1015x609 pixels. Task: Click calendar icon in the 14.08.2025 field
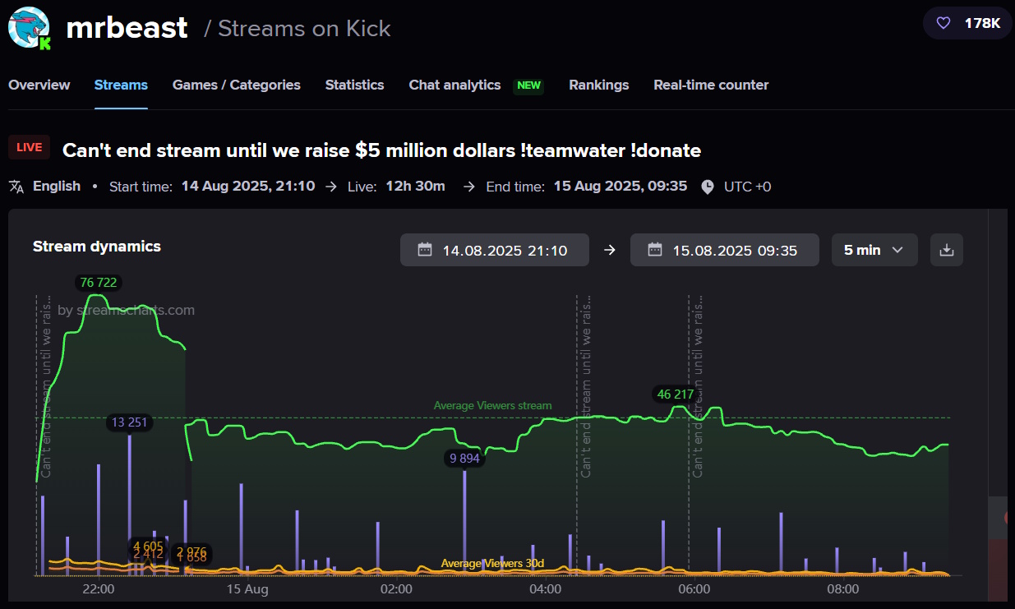425,250
